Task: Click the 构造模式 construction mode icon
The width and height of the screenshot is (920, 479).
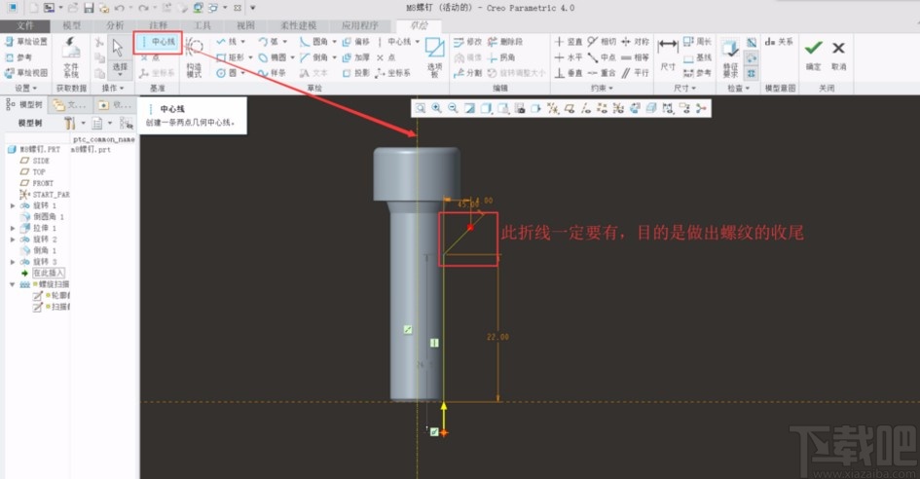Action: pyautogui.click(x=194, y=56)
